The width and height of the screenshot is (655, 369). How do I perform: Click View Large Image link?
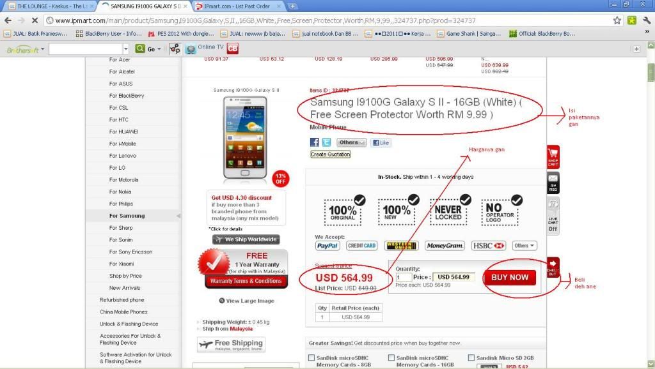click(246, 301)
